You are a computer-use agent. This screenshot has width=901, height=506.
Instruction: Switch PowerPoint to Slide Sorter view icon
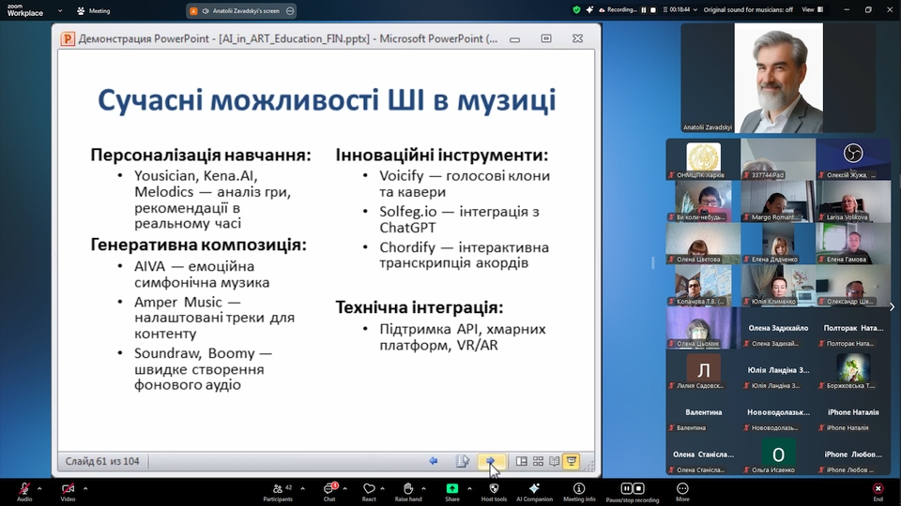click(538, 461)
